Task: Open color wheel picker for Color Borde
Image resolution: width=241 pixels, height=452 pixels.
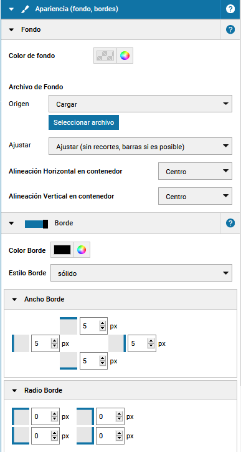Action: 82,250
